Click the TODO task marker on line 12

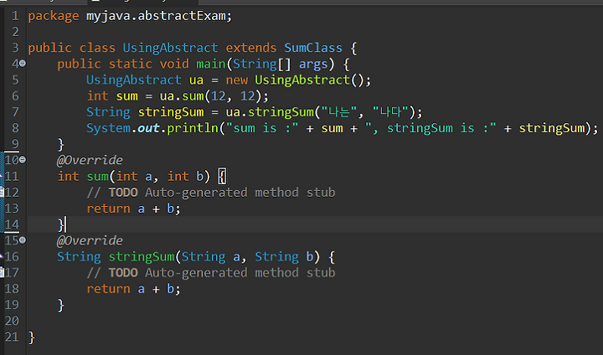coord(2,192)
